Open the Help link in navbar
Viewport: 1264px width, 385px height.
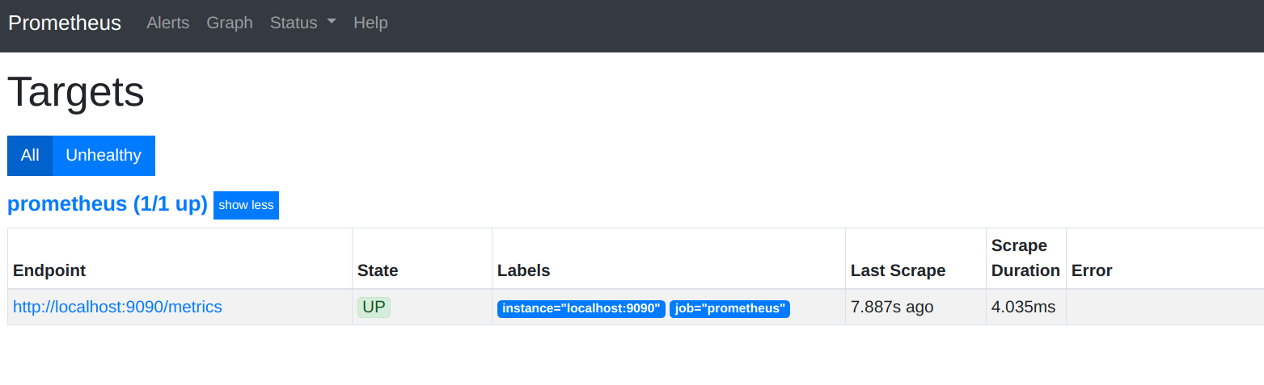click(x=370, y=23)
